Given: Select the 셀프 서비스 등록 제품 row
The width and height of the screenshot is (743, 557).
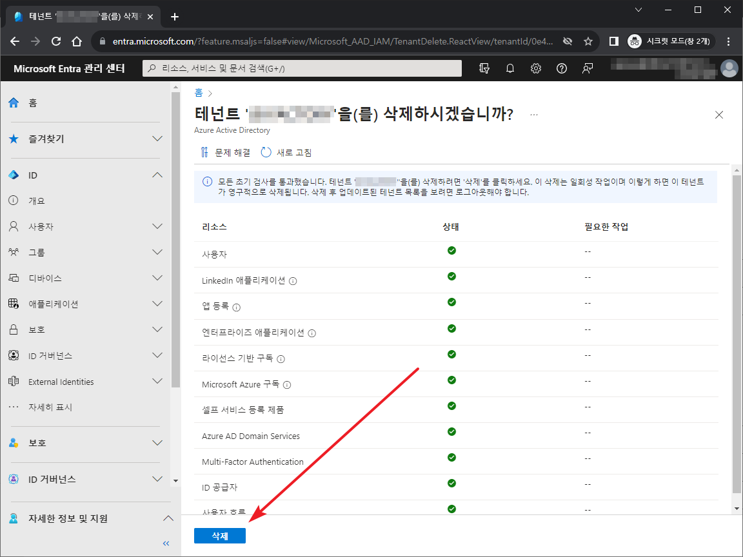Looking at the screenshot, I should click(x=456, y=410).
